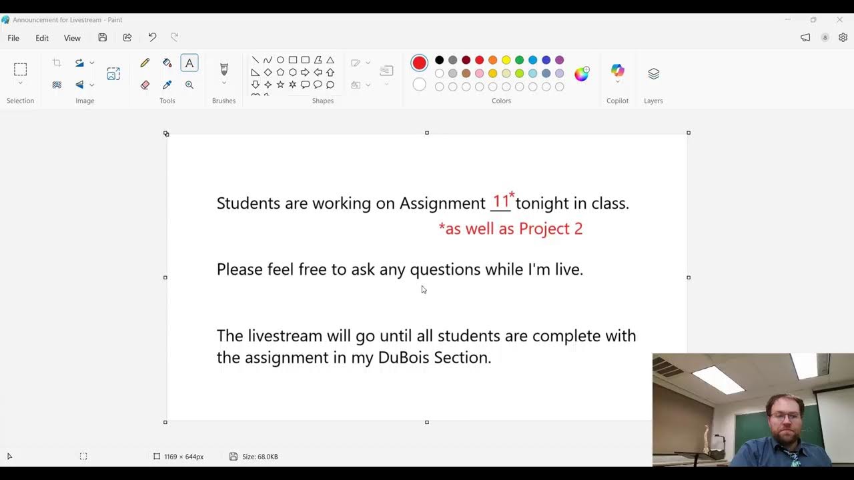Image resolution: width=854 pixels, height=480 pixels.
Task: Select Color 1 red foreground swatch
Action: (419, 63)
